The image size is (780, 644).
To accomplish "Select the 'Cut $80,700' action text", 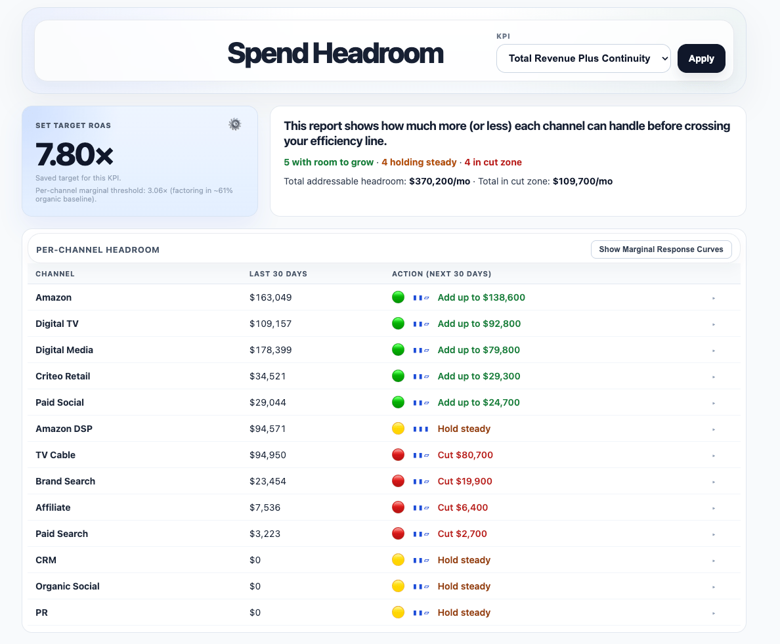I will pyautogui.click(x=465, y=455).
